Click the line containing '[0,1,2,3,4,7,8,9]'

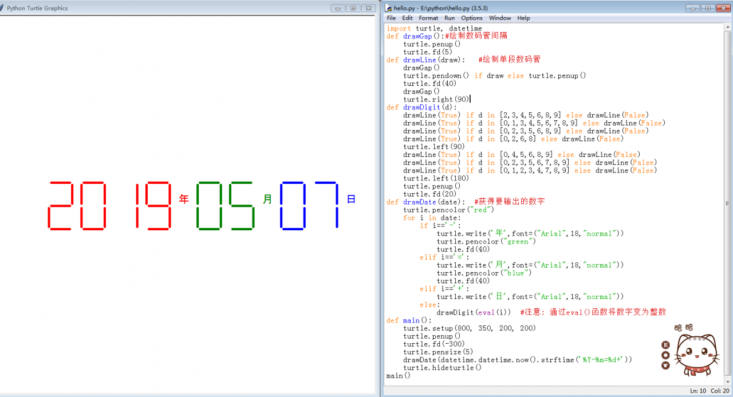point(530,170)
